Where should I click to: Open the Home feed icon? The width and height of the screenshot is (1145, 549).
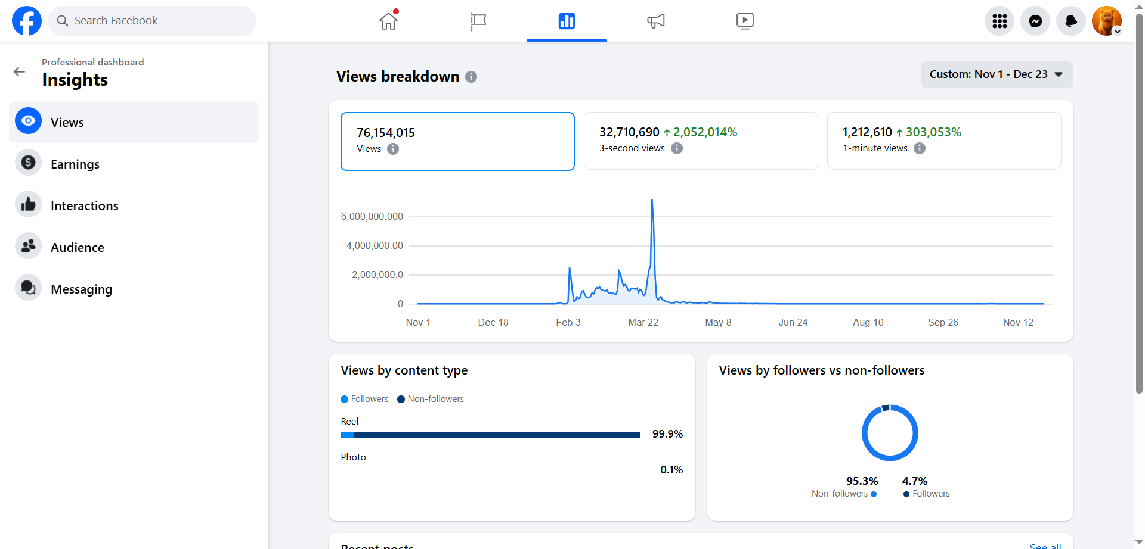coord(388,21)
